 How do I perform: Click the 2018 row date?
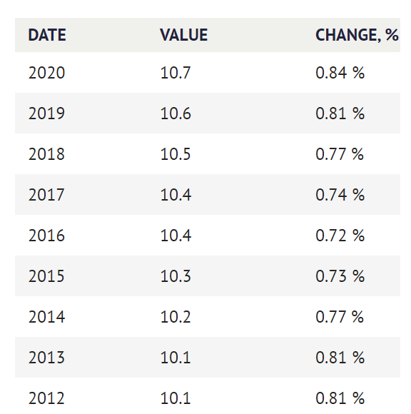coord(46,154)
